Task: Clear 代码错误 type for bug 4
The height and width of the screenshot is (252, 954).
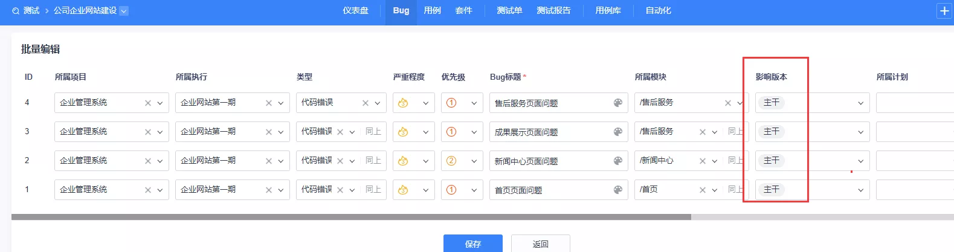Action: point(366,103)
